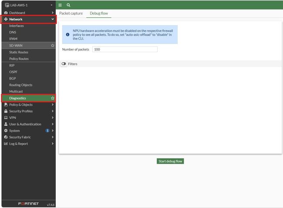Open the Dashboard menu item
The height and width of the screenshot is (208, 283).
click(x=28, y=13)
